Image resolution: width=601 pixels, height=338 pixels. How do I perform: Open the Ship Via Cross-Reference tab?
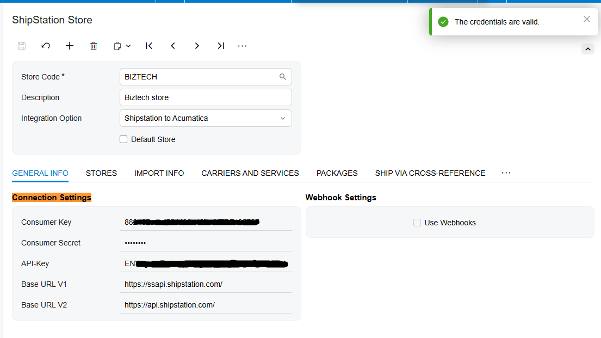click(430, 173)
